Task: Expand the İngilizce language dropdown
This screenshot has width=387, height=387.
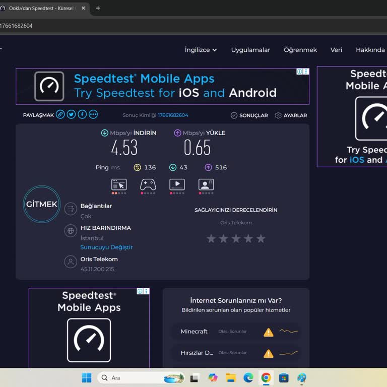Action: (x=201, y=50)
